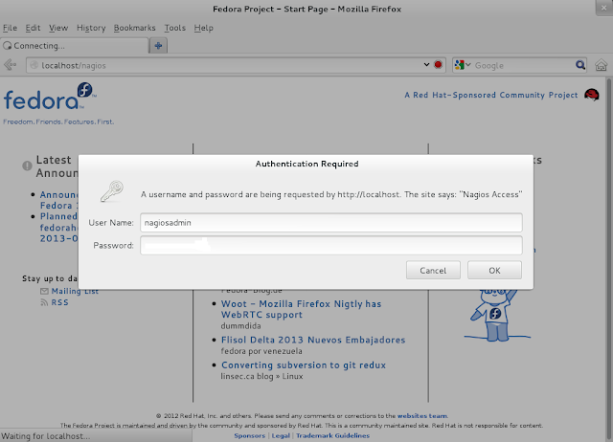613x442 pixels.
Task: Click 'dummdida' author text
Action: point(240,325)
